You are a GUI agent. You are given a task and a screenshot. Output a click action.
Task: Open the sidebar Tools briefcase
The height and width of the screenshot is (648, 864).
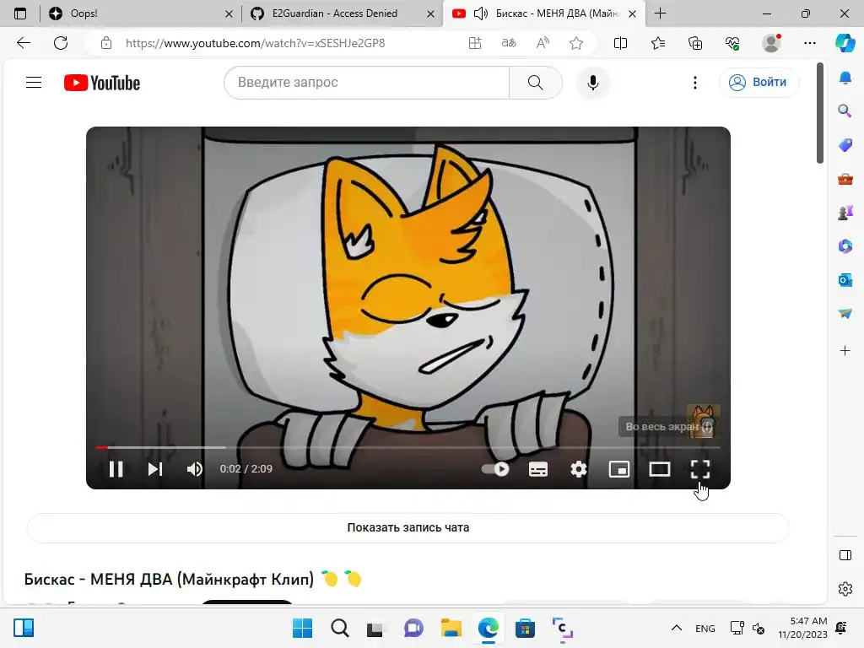tap(845, 179)
